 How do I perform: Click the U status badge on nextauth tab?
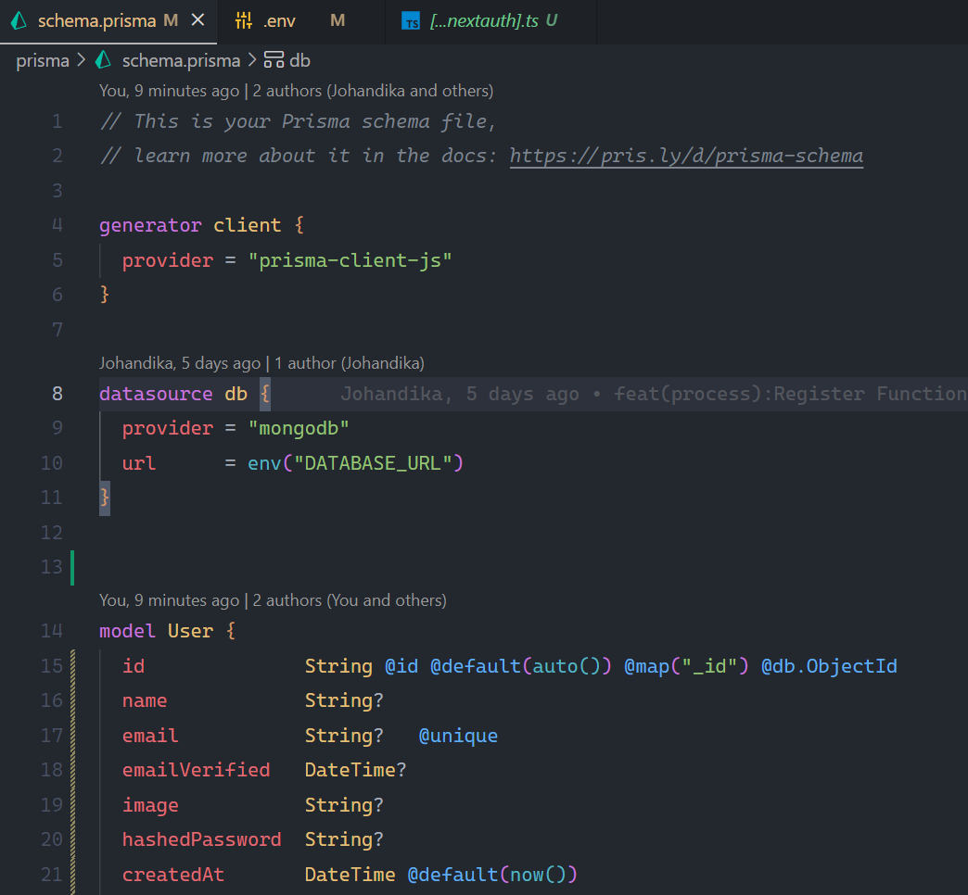(552, 20)
